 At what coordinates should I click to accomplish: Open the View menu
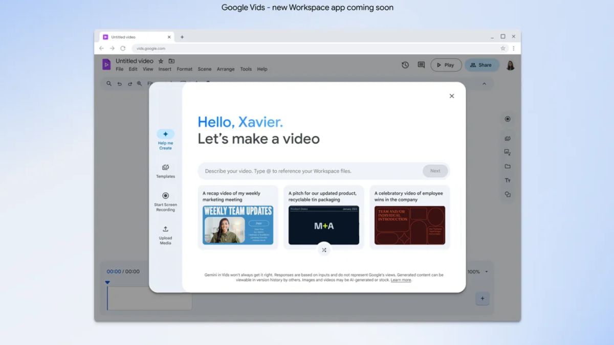click(148, 69)
